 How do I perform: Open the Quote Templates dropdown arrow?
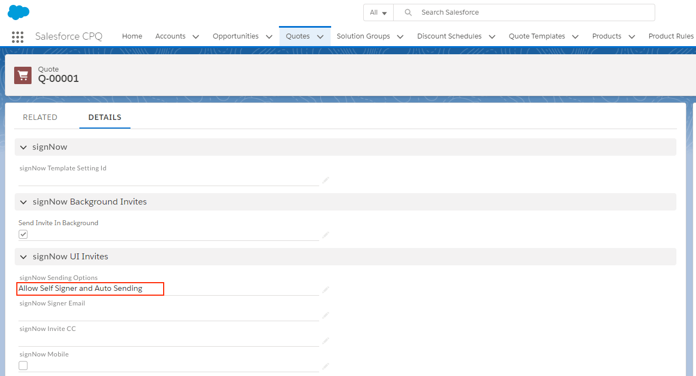[x=575, y=37]
